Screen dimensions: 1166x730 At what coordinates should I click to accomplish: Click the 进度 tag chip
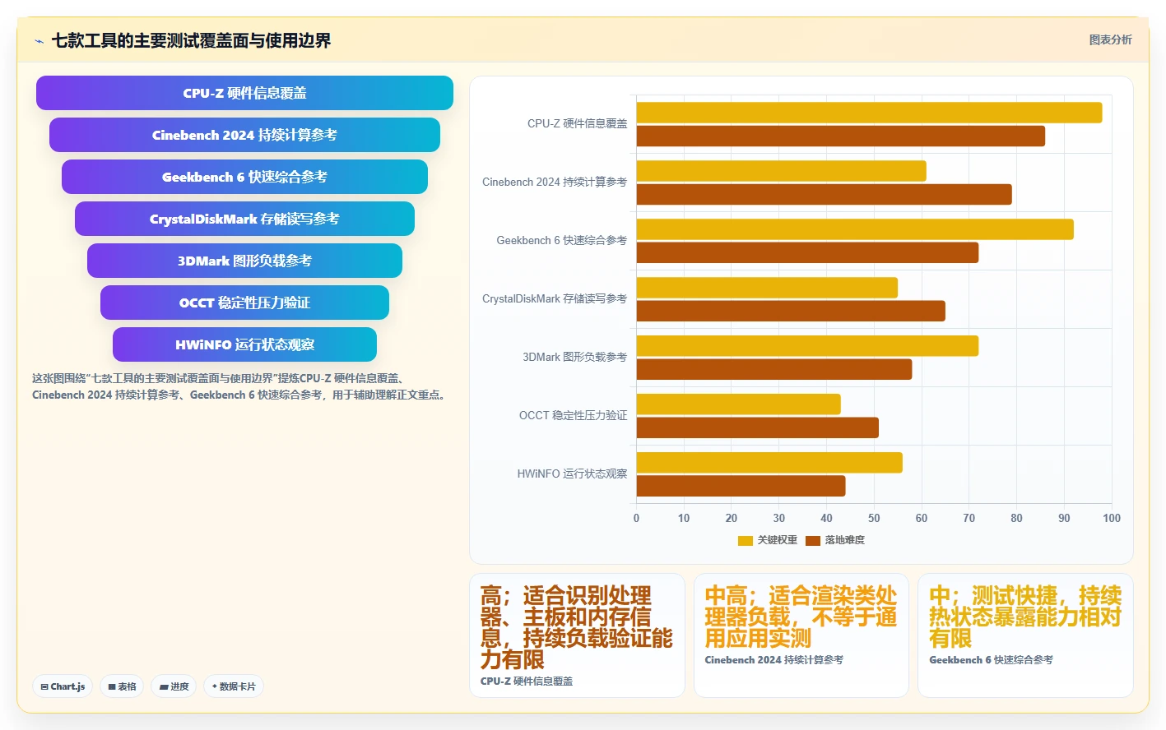174,686
